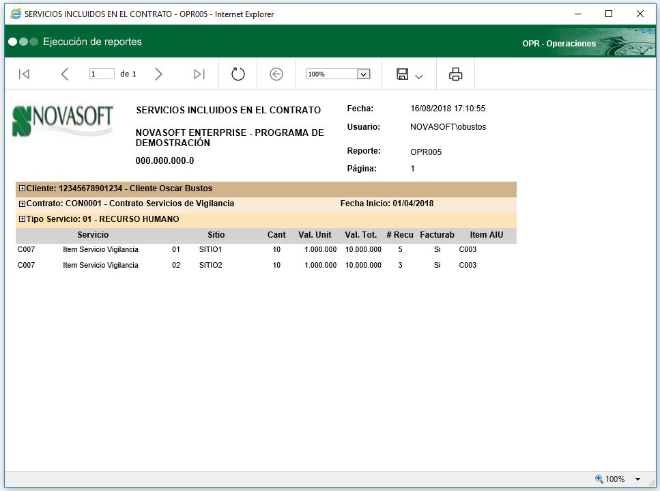Click the magnifier zoom icon in status bar

pyautogui.click(x=599, y=479)
